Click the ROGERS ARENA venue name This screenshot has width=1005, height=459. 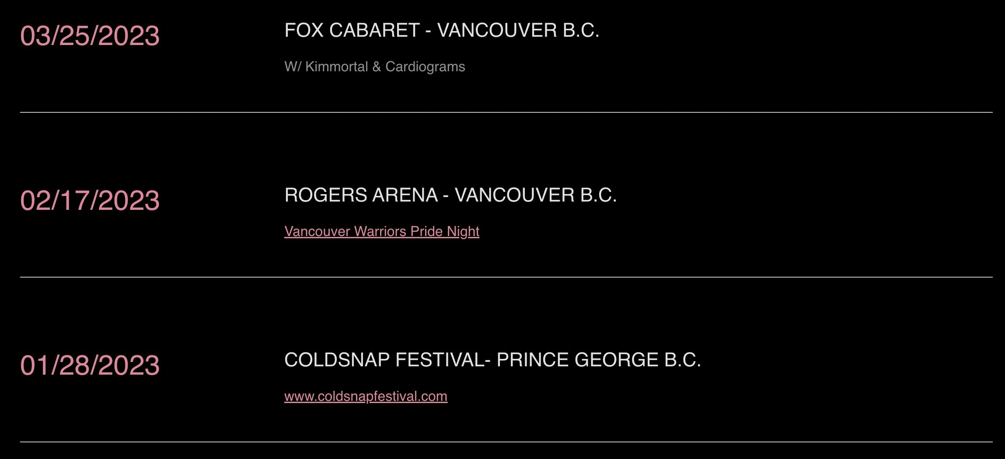coord(361,195)
